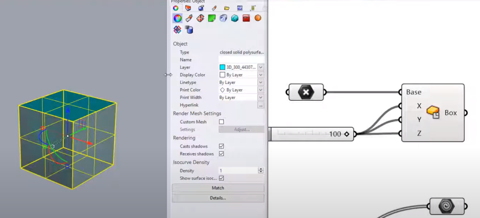Uncheck Show surface isocurve checkbox
The width and height of the screenshot is (480, 218).
click(221, 178)
